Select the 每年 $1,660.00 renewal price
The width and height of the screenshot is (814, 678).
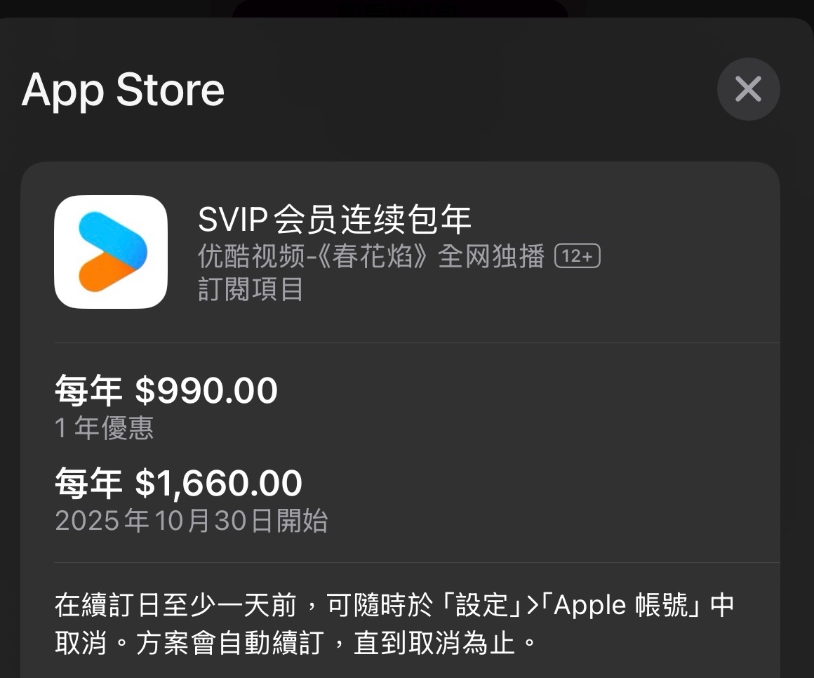(178, 483)
